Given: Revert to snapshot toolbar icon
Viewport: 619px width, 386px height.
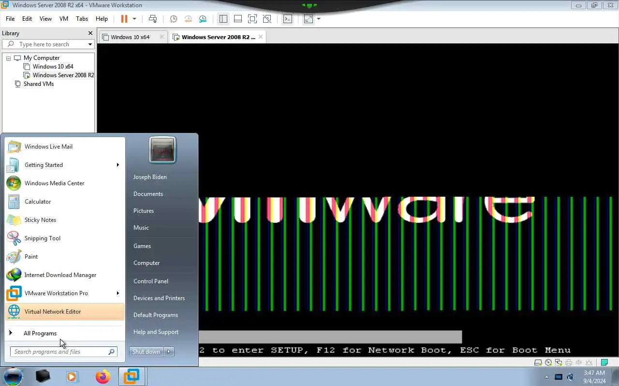Looking at the screenshot, I should (188, 19).
